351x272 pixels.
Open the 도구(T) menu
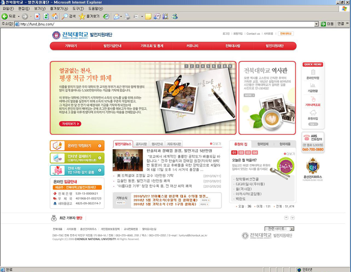(78, 8)
